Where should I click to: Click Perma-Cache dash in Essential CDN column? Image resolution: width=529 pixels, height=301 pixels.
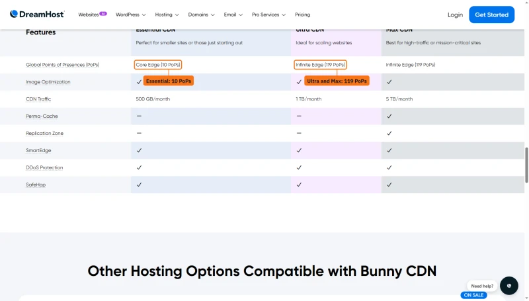coord(139,116)
